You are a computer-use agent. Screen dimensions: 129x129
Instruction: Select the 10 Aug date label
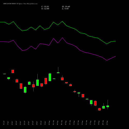(x=70, y=123)
